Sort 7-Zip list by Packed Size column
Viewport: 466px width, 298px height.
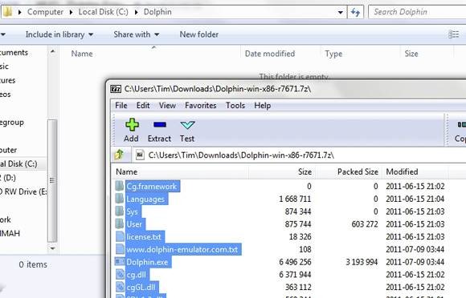pyautogui.click(x=349, y=171)
